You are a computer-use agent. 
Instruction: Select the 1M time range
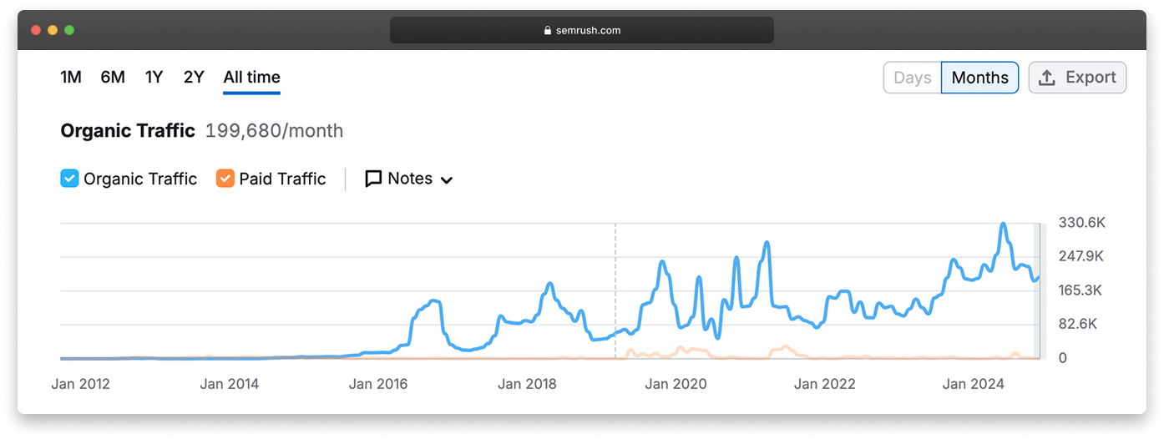tap(71, 77)
